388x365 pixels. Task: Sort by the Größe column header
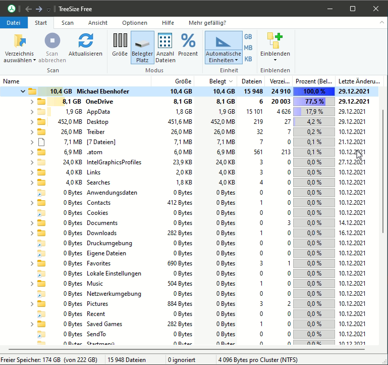(x=173, y=81)
